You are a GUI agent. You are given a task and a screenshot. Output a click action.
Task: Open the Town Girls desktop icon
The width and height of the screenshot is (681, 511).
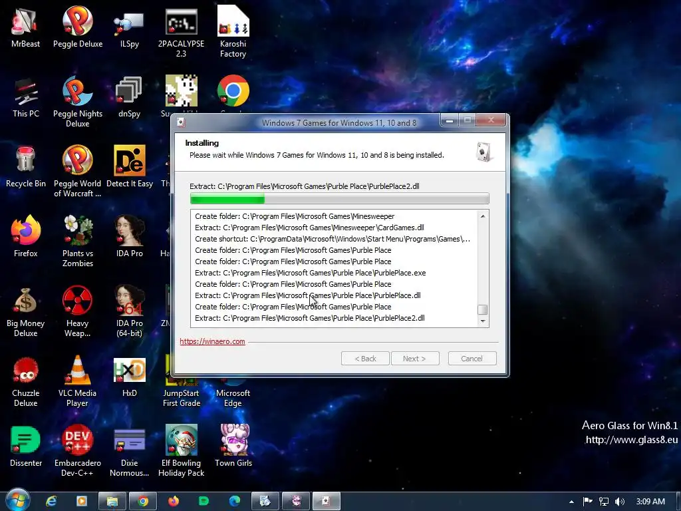point(233,446)
